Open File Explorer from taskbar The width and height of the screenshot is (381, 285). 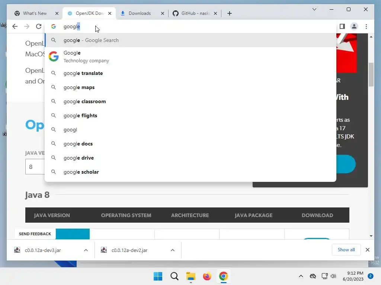pyautogui.click(x=191, y=276)
